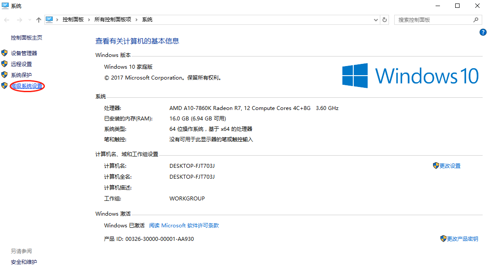Screen dimensions: 487x273
Task: Expand chevron after 控制面板 breadcrumb
Action: [89, 20]
